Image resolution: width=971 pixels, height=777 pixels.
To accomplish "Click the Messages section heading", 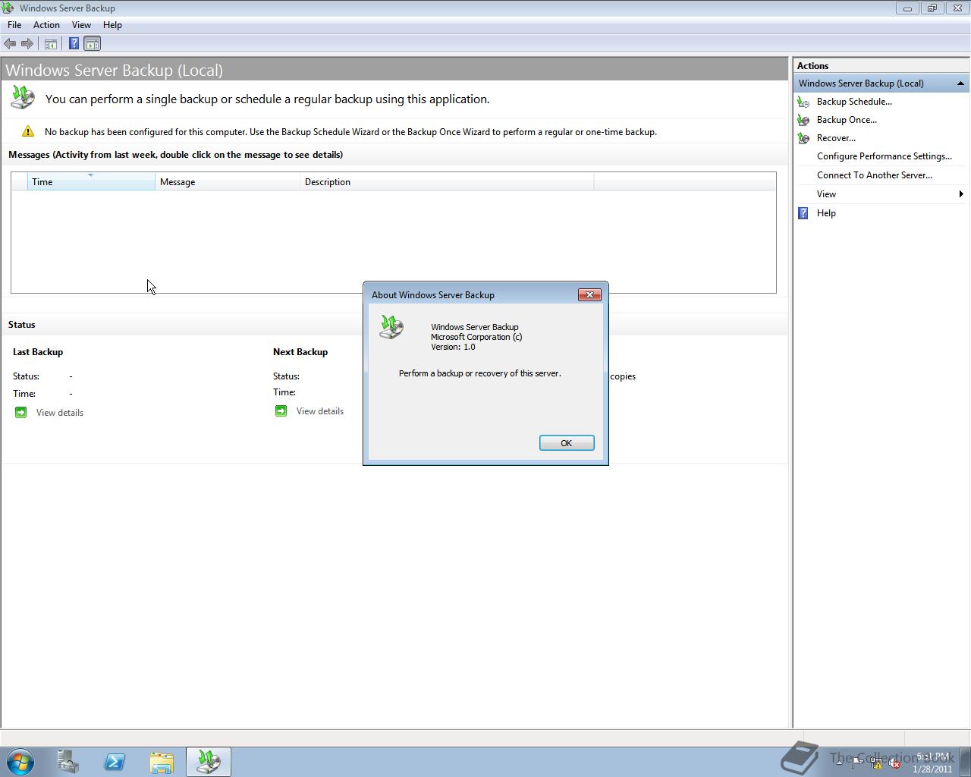I will pyautogui.click(x=175, y=155).
